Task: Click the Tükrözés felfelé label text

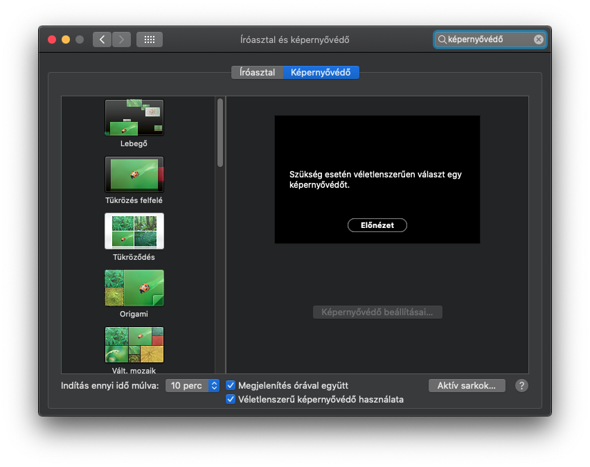Action: 134,200
